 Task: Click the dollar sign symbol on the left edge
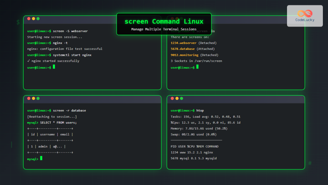[x=18, y=22]
